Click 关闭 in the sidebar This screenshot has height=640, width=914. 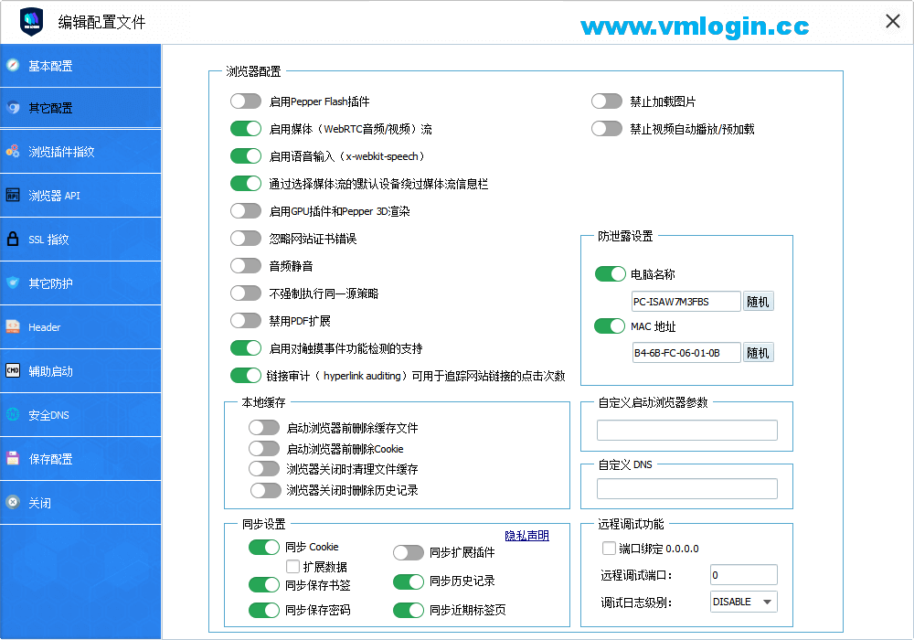(x=80, y=503)
